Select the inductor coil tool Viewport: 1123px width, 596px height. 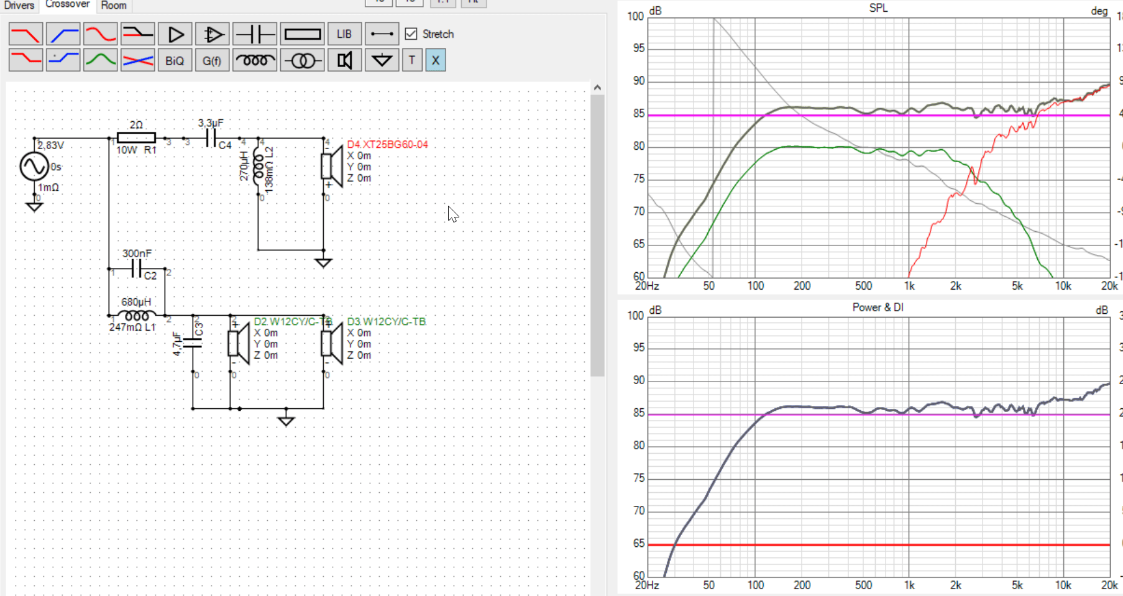pyautogui.click(x=255, y=60)
